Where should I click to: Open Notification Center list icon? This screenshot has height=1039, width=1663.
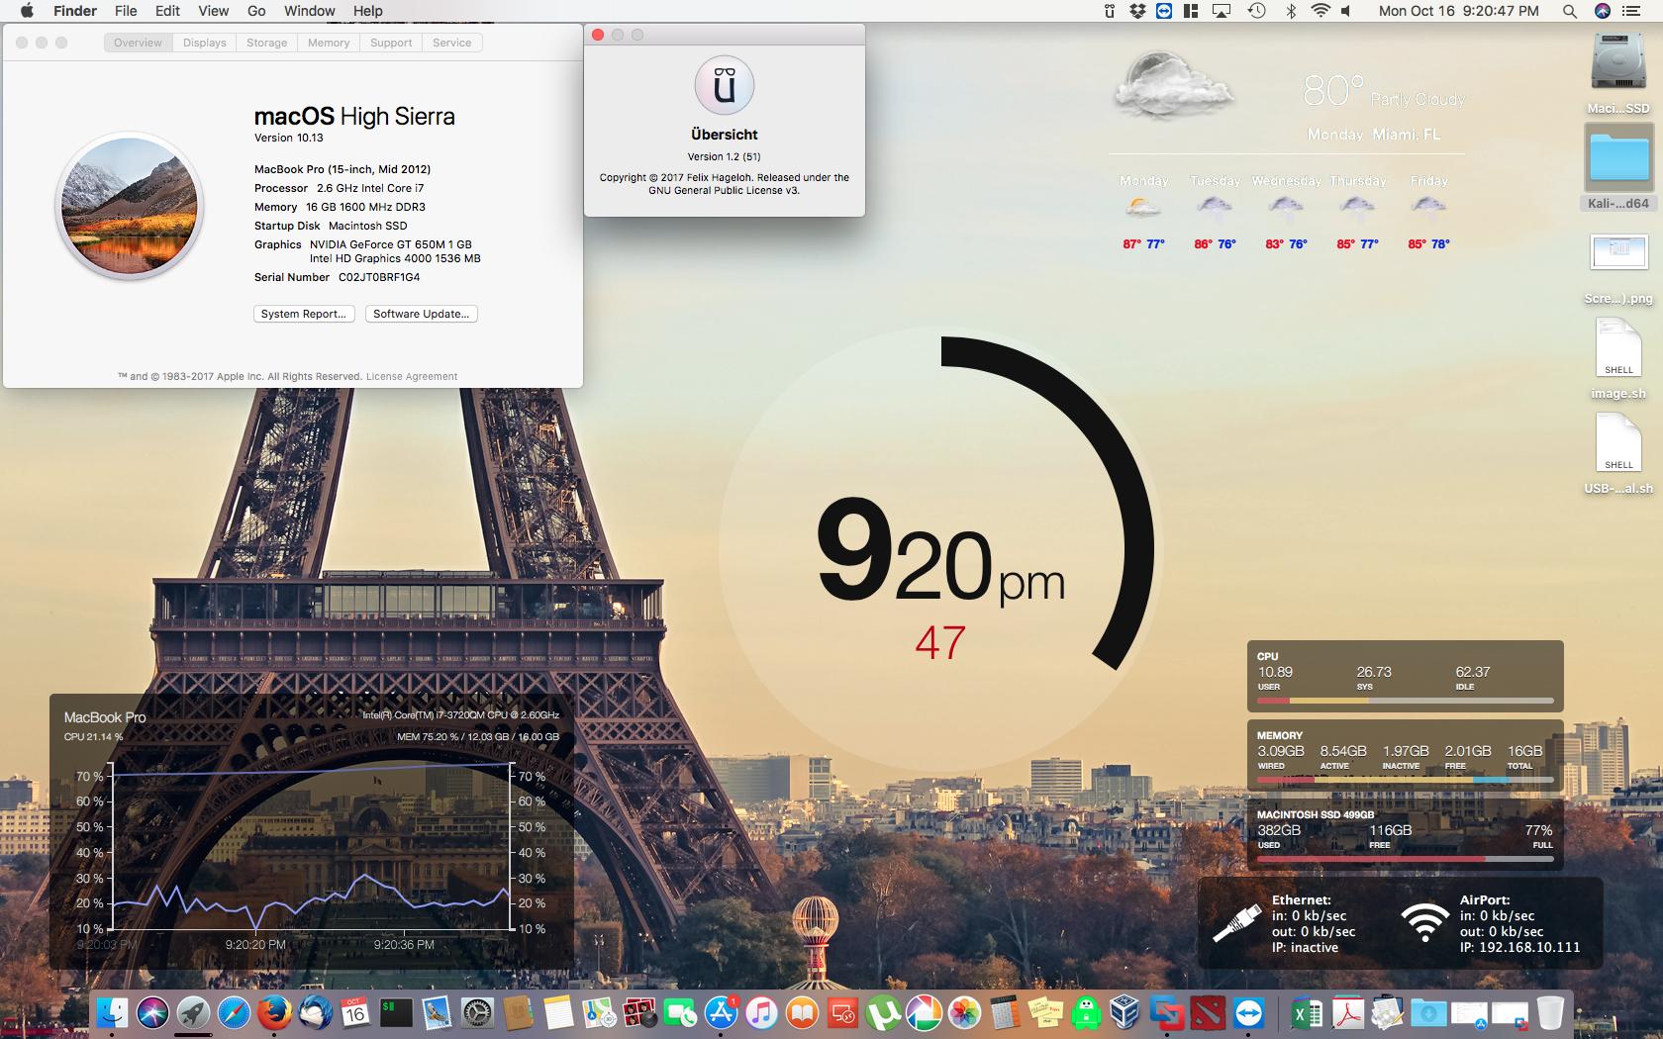pos(1631,11)
